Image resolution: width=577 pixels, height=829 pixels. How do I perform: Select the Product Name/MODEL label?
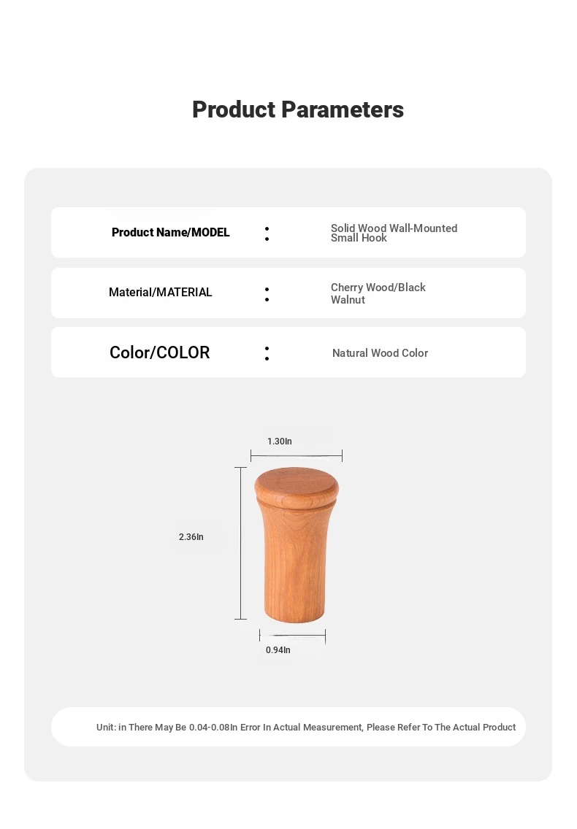pyautogui.click(x=170, y=232)
